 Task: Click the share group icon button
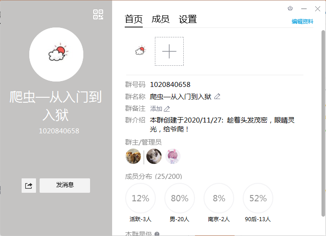pyautogui.click(x=29, y=186)
